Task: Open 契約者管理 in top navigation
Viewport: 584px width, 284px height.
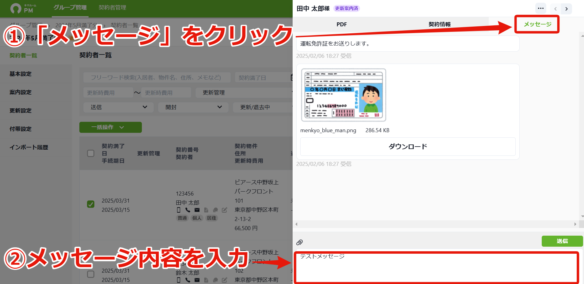Action: tap(112, 8)
